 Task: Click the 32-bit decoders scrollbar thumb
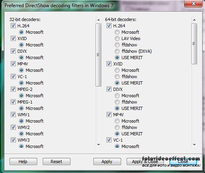click(99, 55)
